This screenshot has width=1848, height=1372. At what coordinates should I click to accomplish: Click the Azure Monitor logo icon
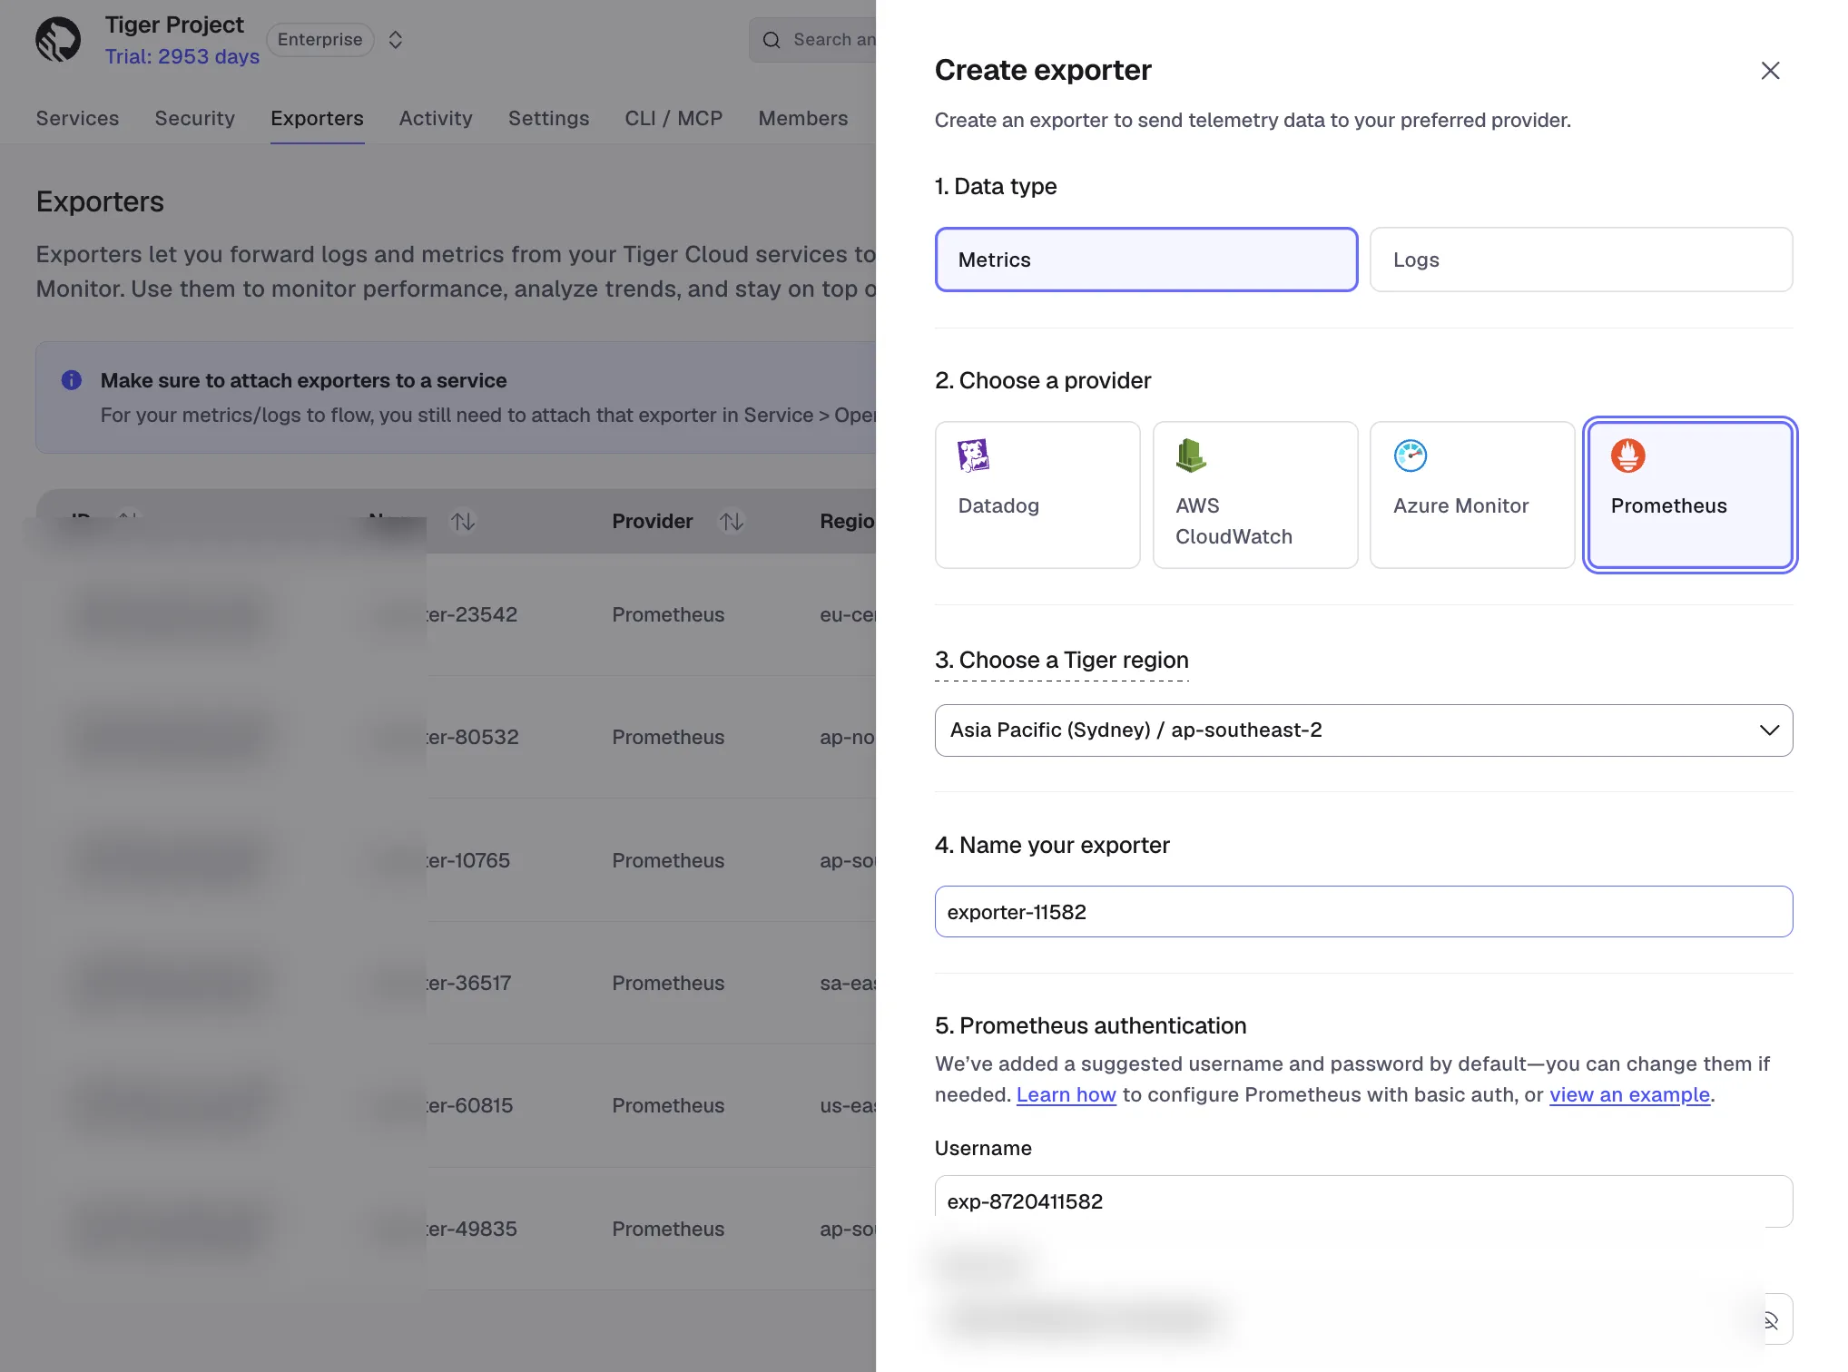click(x=1411, y=456)
